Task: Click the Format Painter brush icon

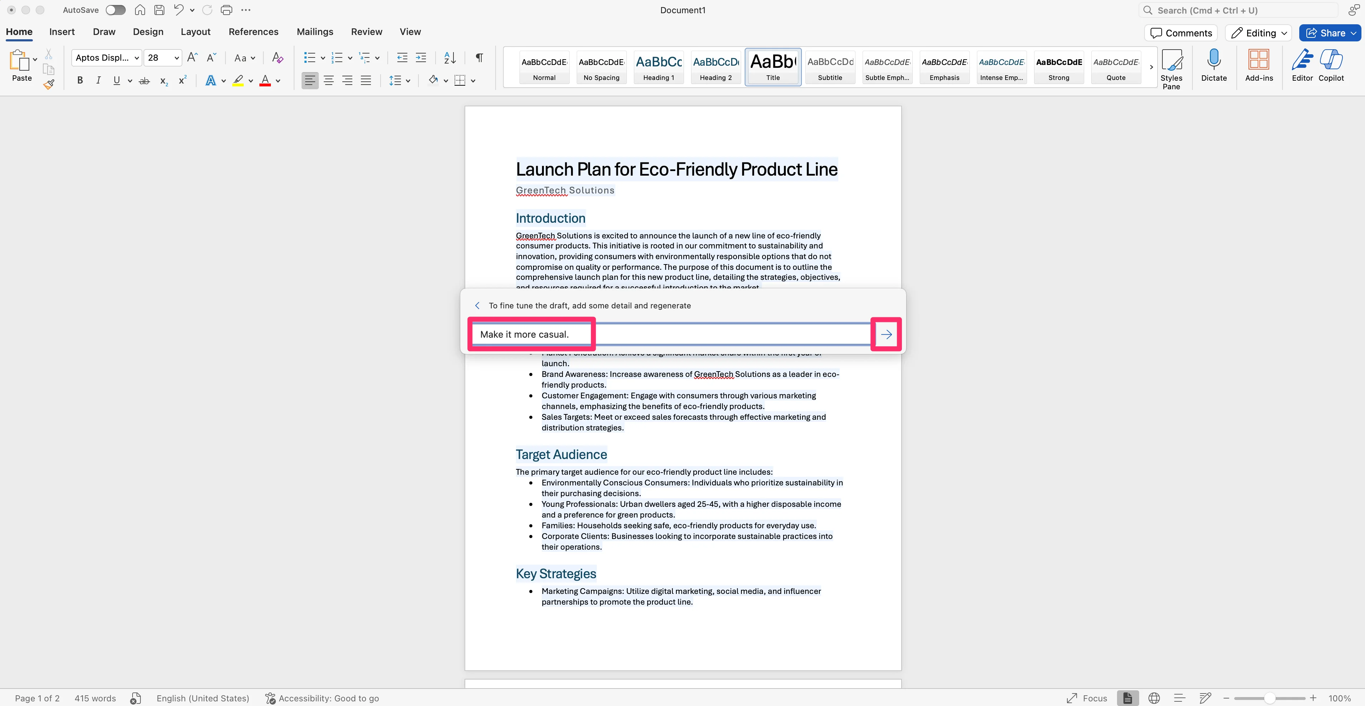Action: 49,84
